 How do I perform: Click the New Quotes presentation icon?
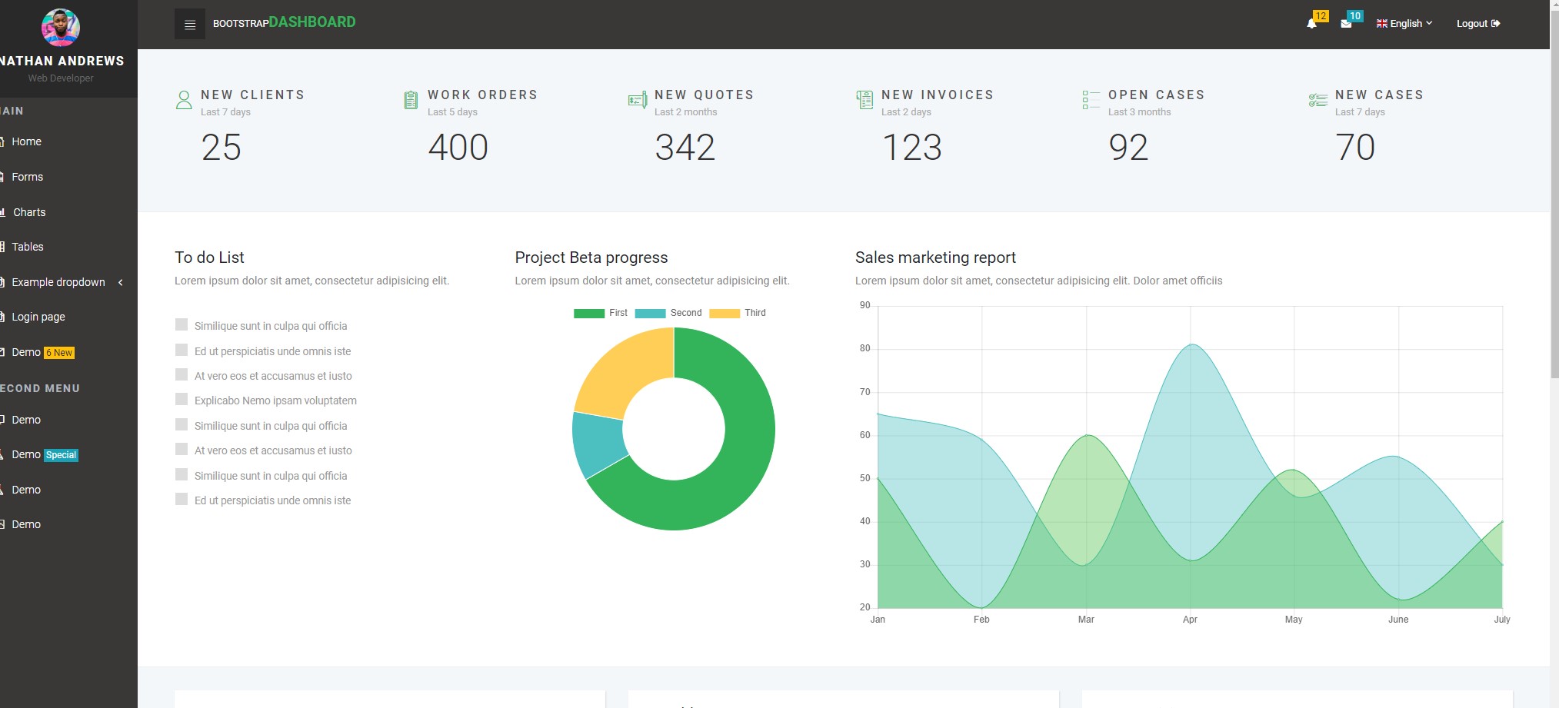click(x=638, y=100)
